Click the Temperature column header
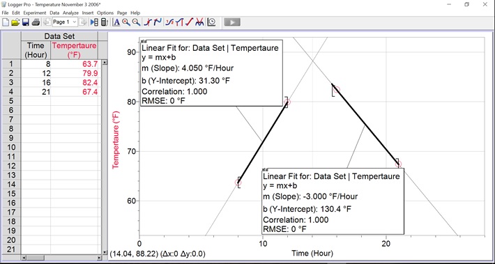This screenshot has height=264, width=495. click(74, 50)
